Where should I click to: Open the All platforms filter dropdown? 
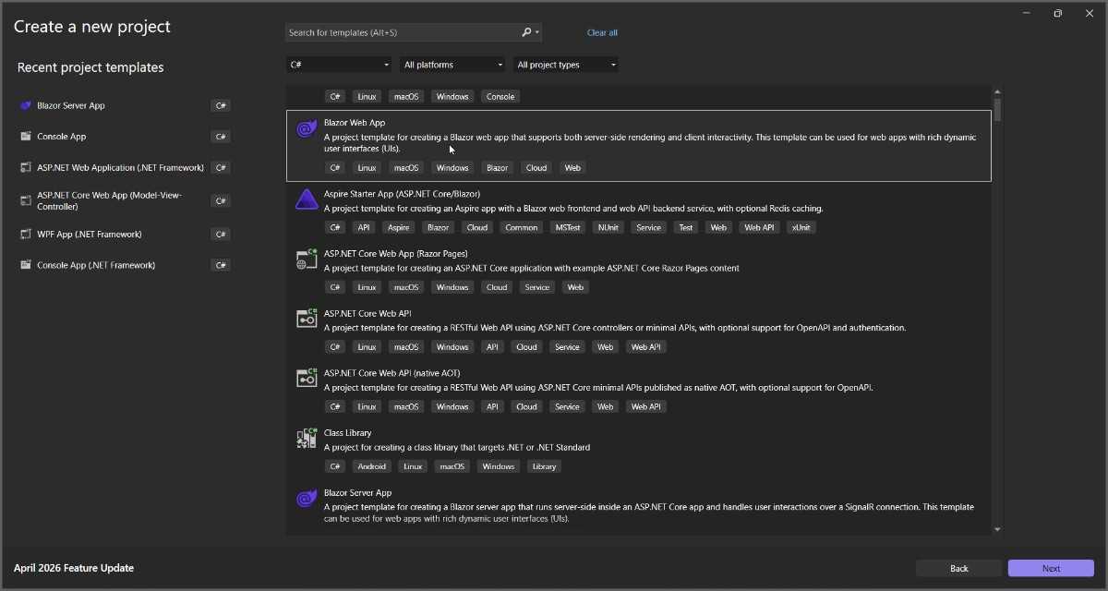tap(452, 65)
